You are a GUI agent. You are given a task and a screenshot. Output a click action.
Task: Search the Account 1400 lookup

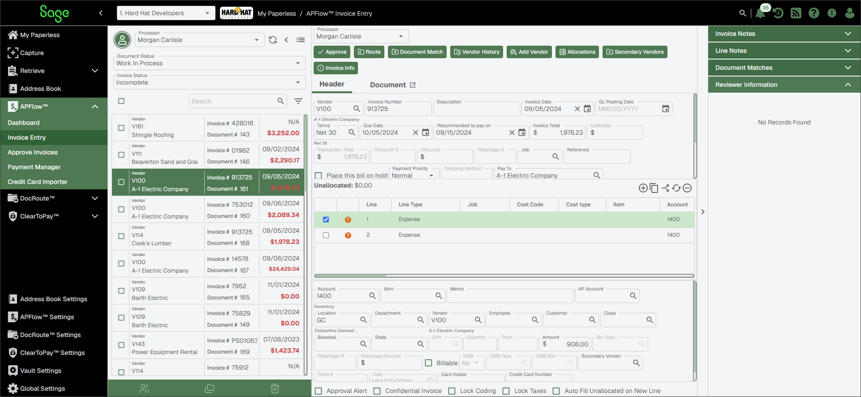[x=372, y=296]
